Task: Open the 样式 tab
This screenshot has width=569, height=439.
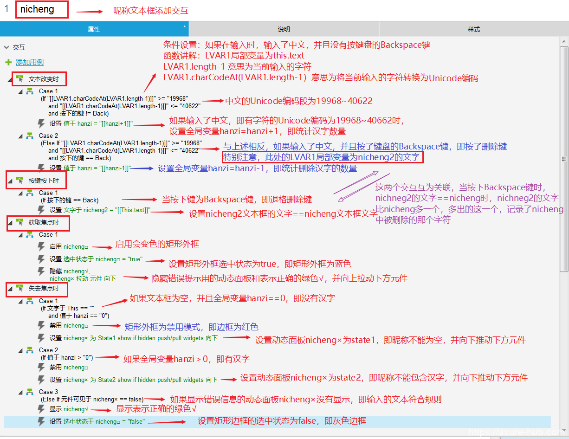Action: point(473,29)
